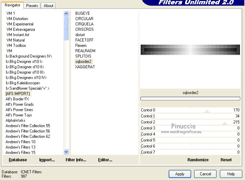Open Help
This screenshot has height=181, width=245.
(x=231, y=174)
